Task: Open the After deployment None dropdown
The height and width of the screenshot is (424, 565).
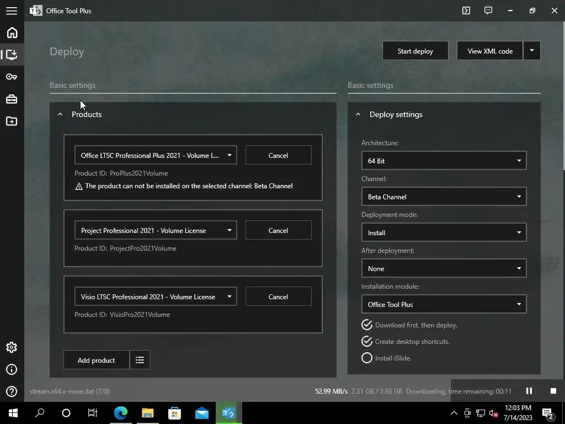Action: pyautogui.click(x=444, y=268)
